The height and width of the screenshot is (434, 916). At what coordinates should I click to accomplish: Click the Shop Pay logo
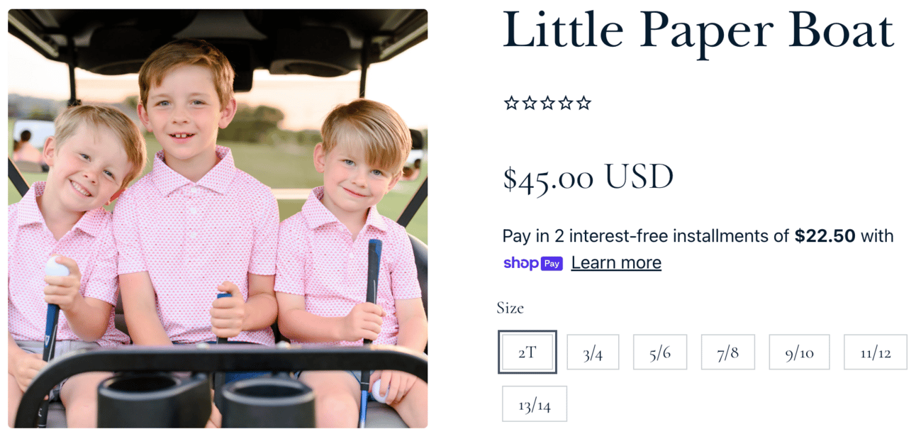533,263
